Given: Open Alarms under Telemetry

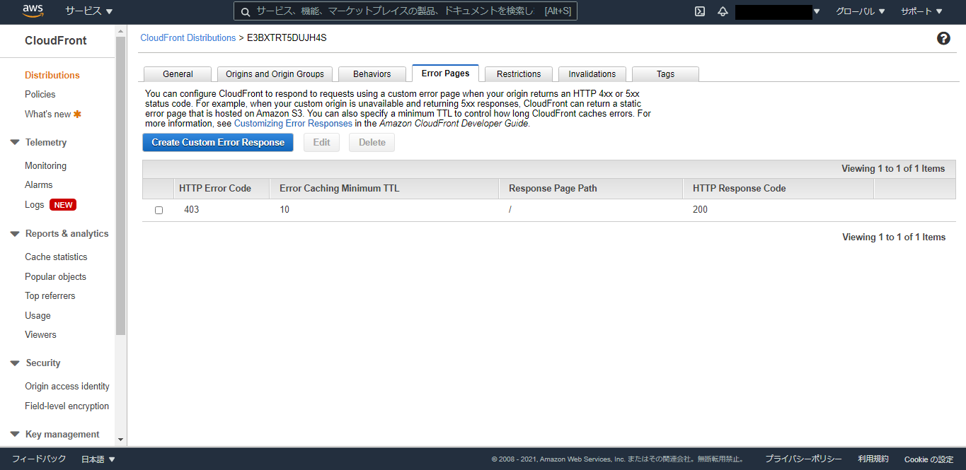Looking at the screenshot, I should pos(39,184).
